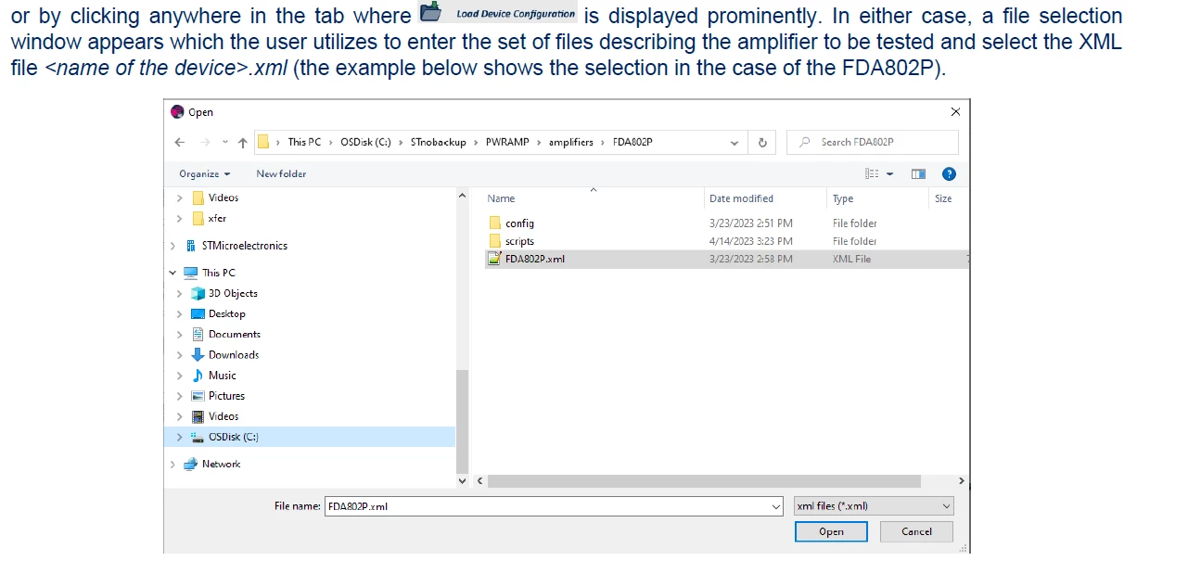
Task: Click the Cancel button
Action: [x=916, y=531]
